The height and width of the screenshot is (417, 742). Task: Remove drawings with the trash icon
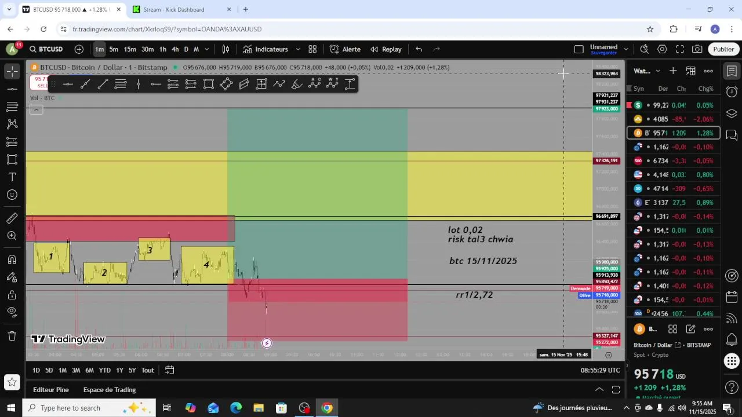tap(12, 336)
